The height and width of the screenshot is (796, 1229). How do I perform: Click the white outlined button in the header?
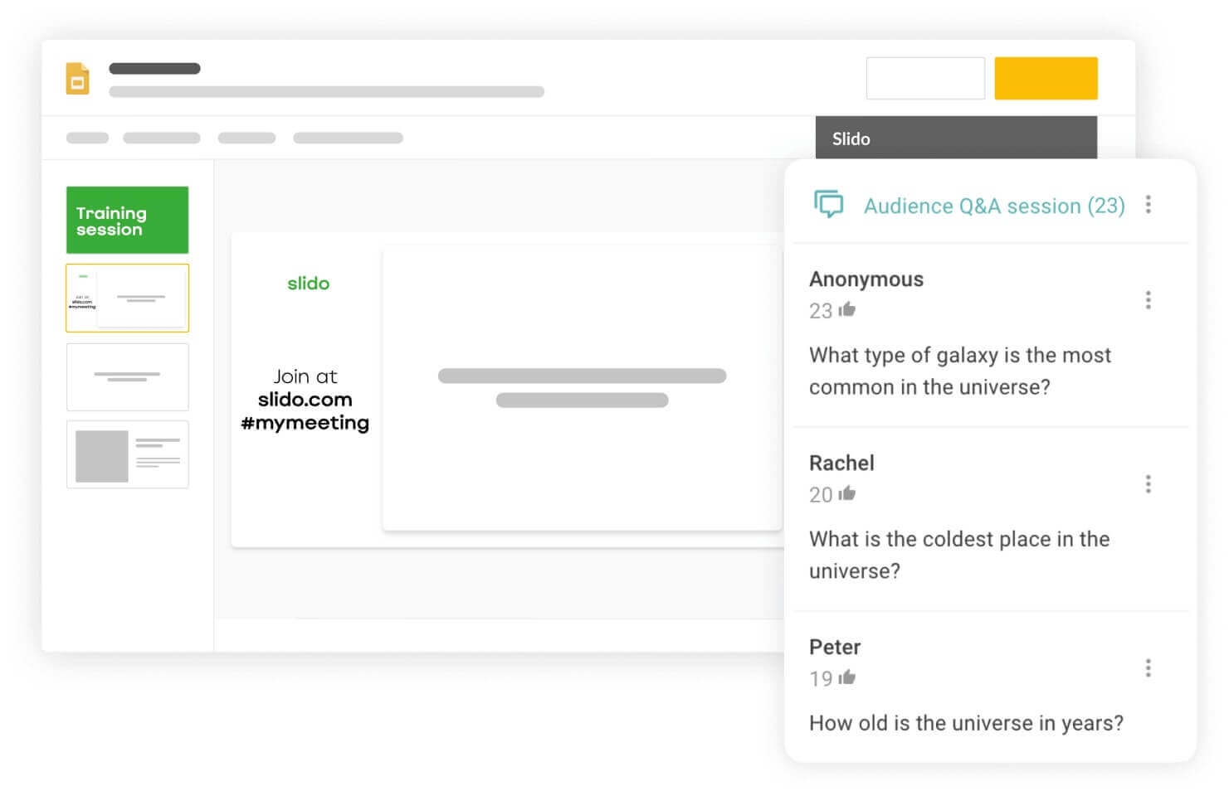point(925,78)
